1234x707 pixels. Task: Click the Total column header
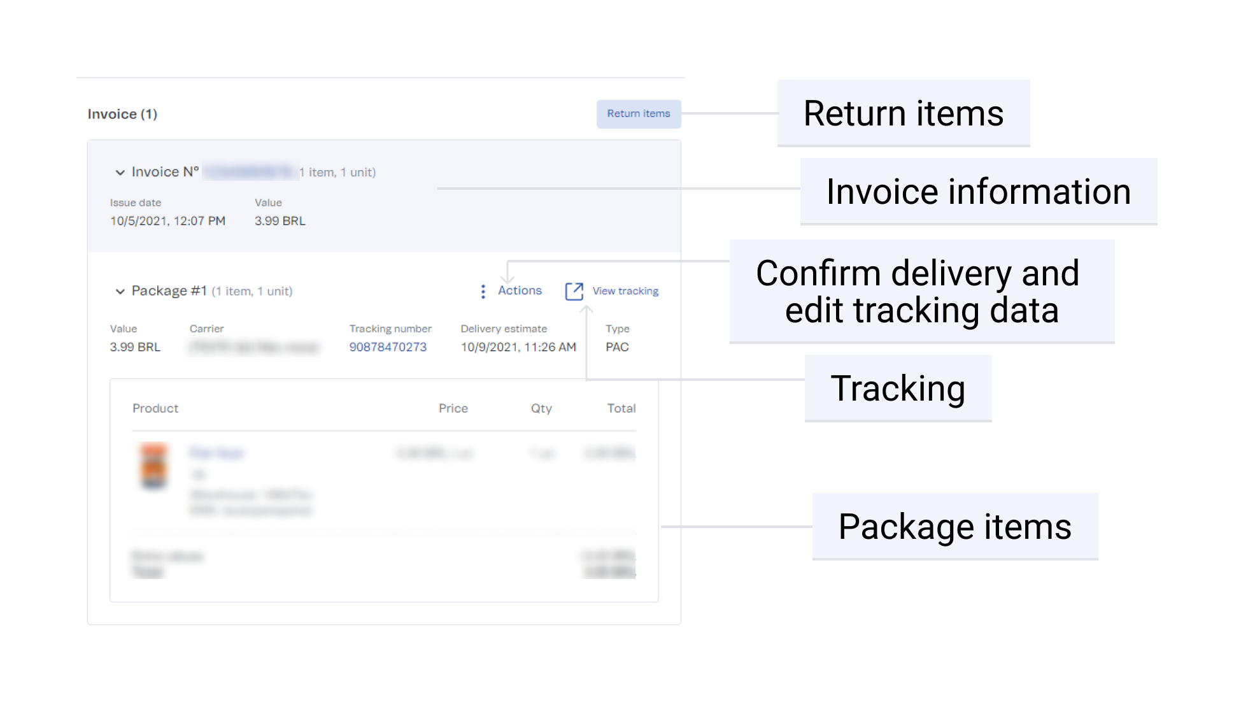(621, 408)
